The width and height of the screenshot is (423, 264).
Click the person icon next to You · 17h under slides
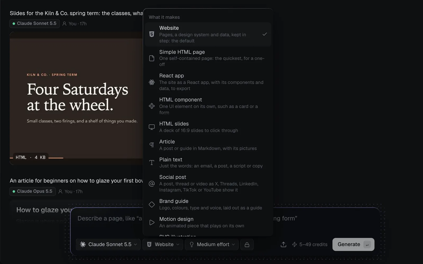click(64, 23)
